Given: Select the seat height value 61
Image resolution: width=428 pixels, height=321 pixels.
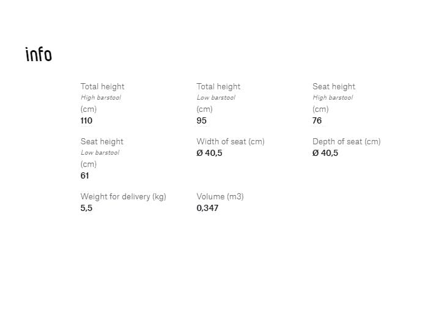Looking at the screenshot, I should pos(85,175).
